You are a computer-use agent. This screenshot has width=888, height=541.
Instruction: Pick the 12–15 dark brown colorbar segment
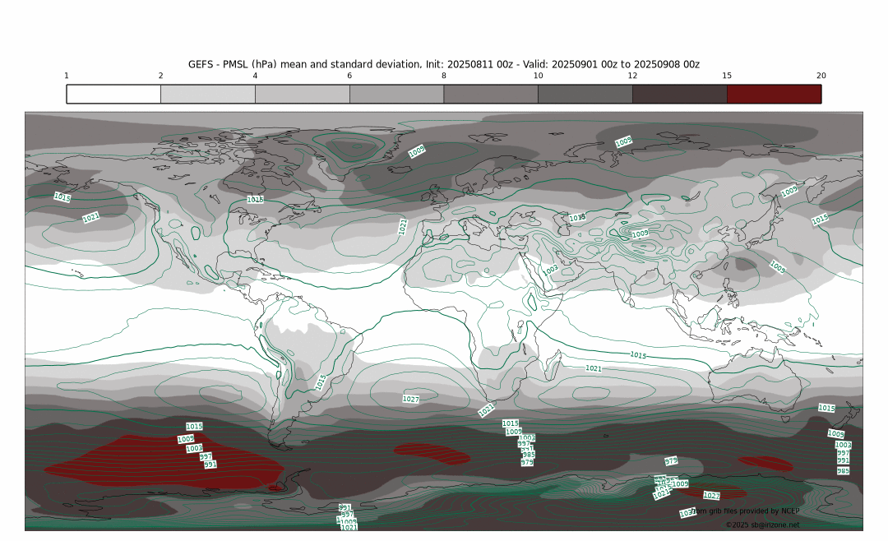click(x=679, y=94)
